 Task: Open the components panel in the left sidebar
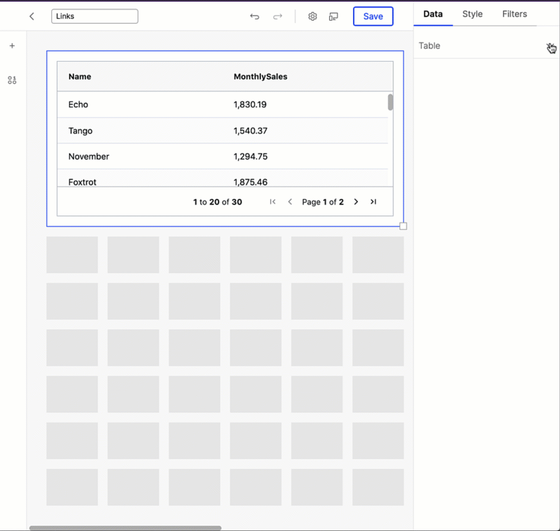pyautogui.click(x=12, y=80)
